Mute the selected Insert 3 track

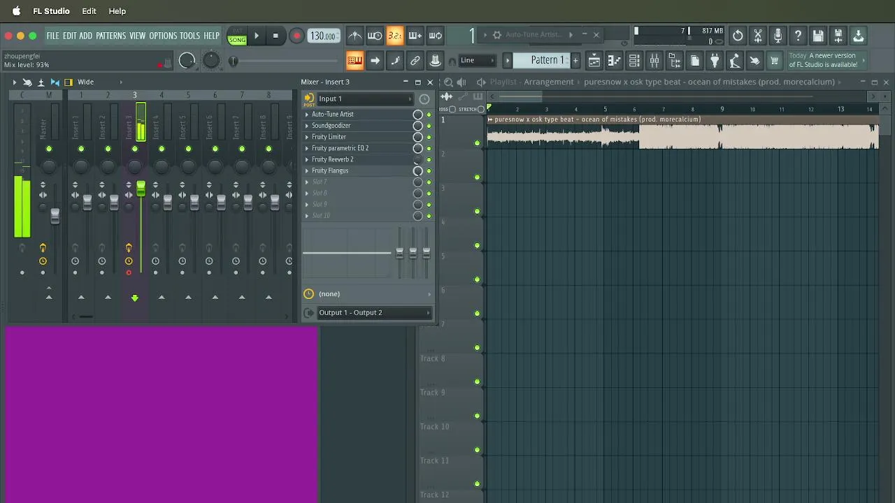pos(135,149)
